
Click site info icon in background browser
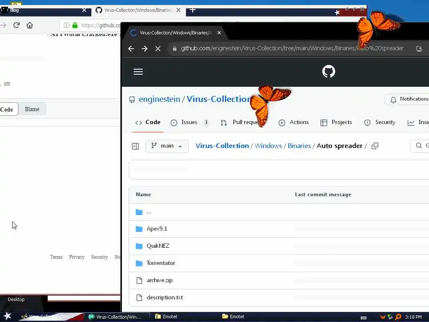tap(67, 25)
